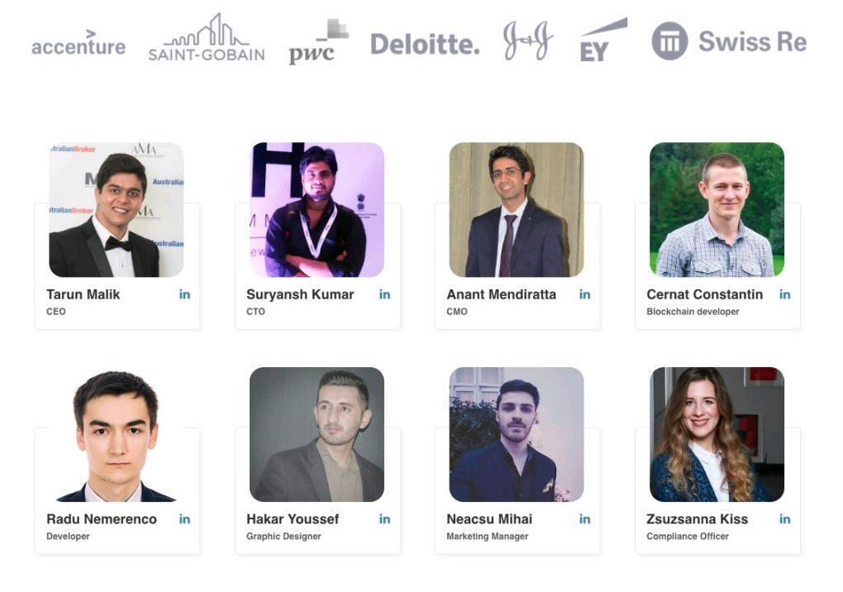Click the name Hakar Youssef
This screenshot has height=592, width=843.
293,519
